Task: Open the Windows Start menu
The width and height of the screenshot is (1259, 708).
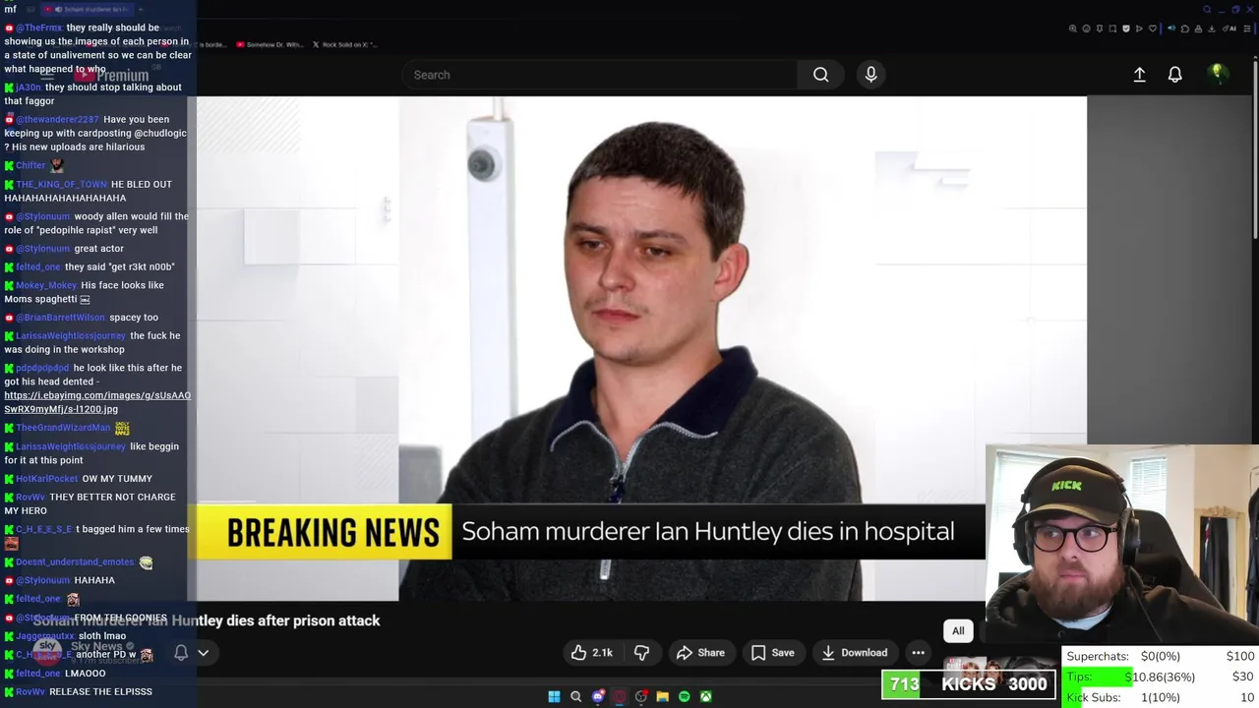Action: pyautogui.click(x=554, y=697)
